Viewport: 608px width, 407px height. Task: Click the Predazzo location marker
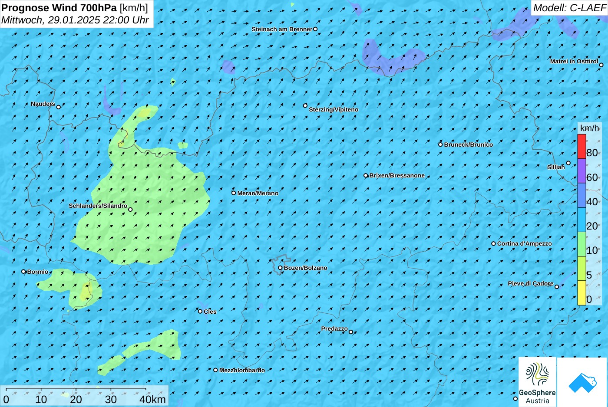pyautogui.click(x=351, y=332)
